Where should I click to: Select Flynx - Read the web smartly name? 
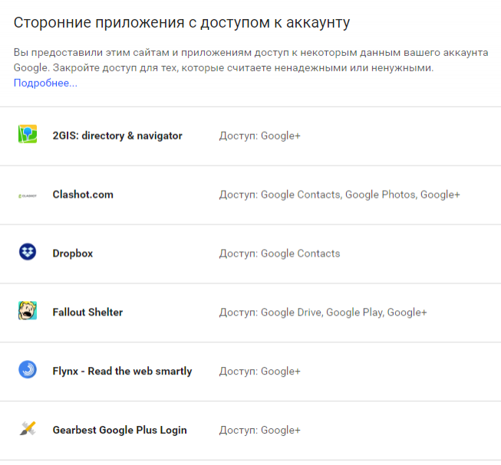pos(122,371)
